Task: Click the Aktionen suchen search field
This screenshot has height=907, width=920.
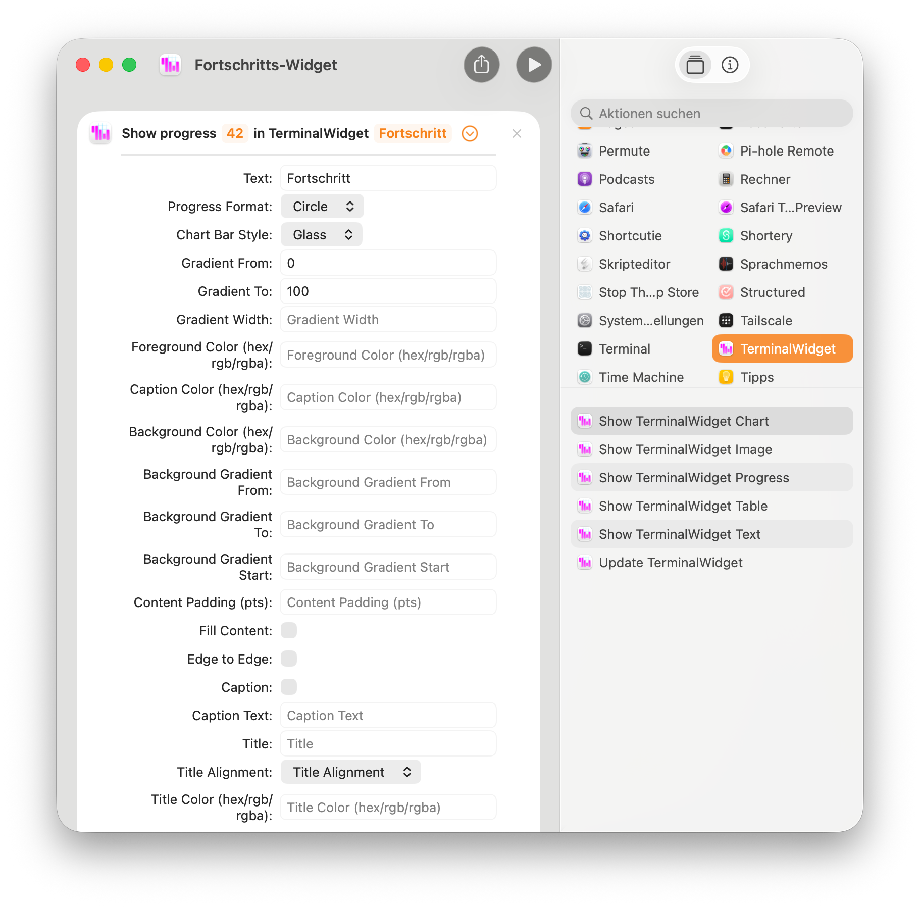Action: click(711, 114)
